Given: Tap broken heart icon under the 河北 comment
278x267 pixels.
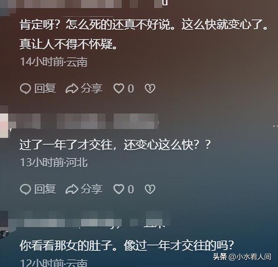Looking at the screenshot, I should [x=150, y=189].
